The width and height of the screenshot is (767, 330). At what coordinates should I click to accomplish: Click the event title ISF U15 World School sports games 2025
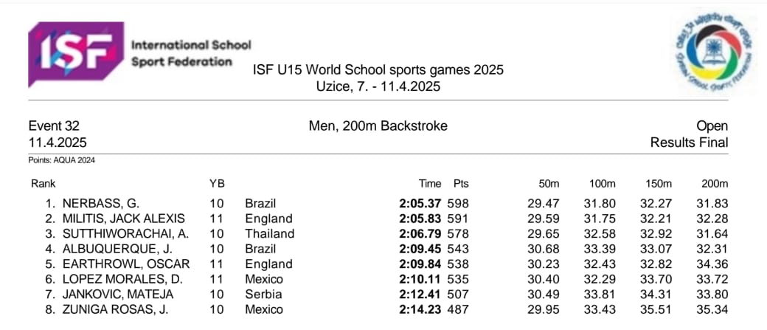378,70
